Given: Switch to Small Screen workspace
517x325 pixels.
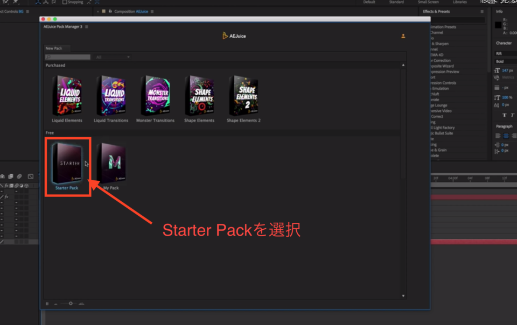Looking at the screenshot, I should pyautogui.click(x=428, y=2).
